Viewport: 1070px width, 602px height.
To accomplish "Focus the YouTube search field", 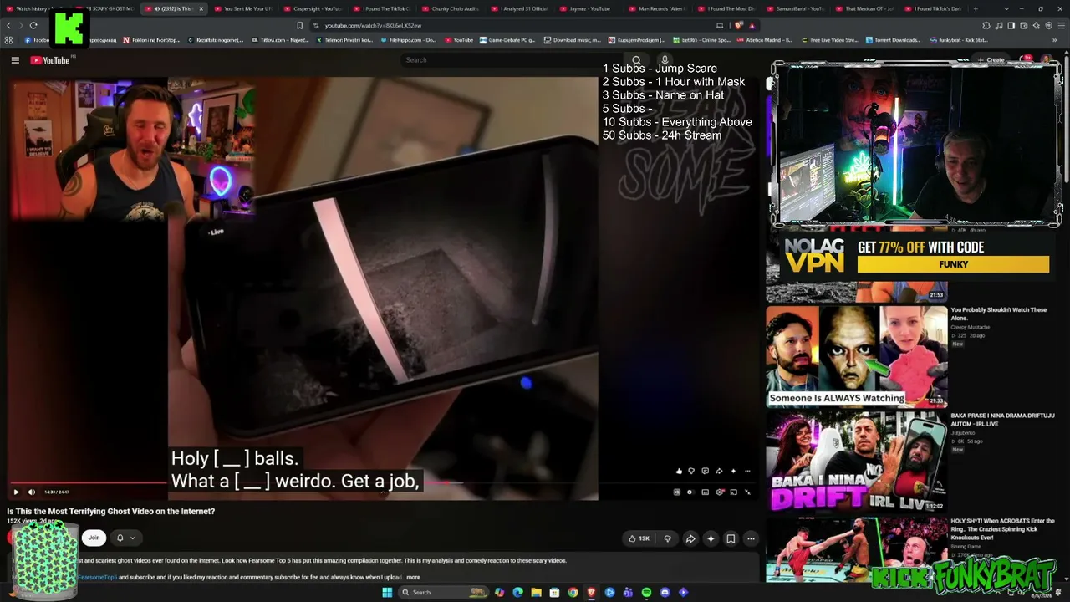I will click(x=512, y=60).
